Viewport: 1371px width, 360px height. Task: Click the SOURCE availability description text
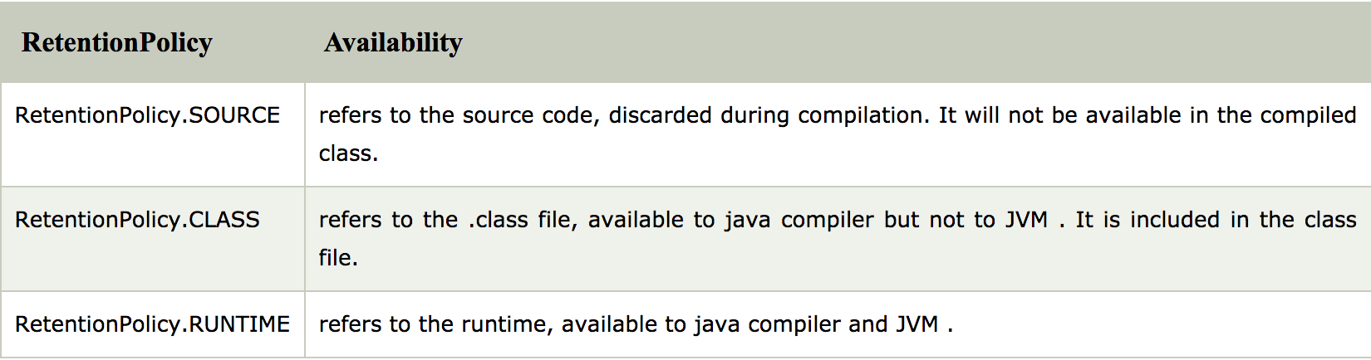click(x=838, y=134)
